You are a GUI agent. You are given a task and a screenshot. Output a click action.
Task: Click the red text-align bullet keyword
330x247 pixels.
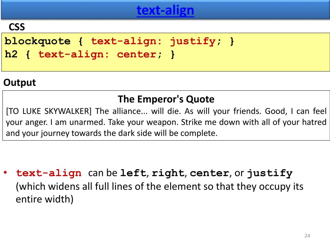click(x=49, y=173)
